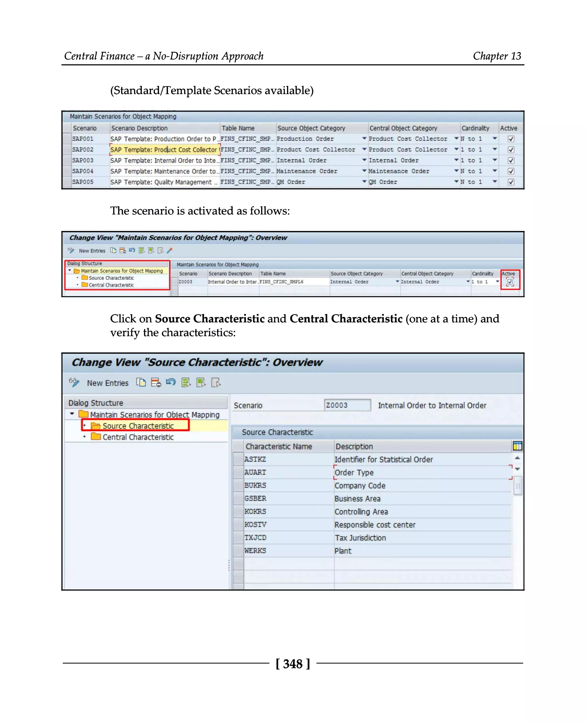
Task: Open table settings icon beside Description column
Action: (x=518, y=446)
